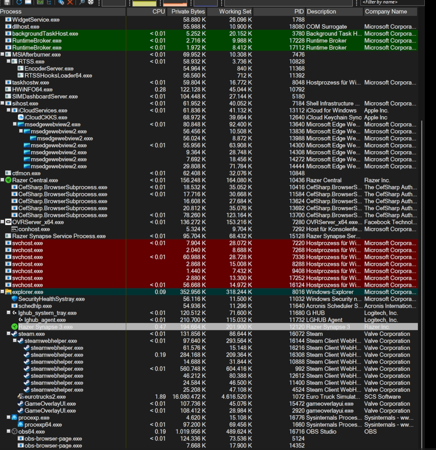The image size is (436, 450).
Task: Click the crosshair find window toolbar icon
Action: coord(91,2)
